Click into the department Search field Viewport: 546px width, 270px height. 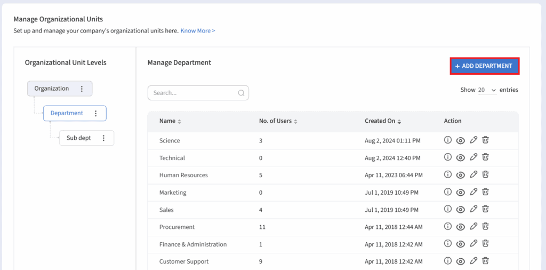pos(193,93)
